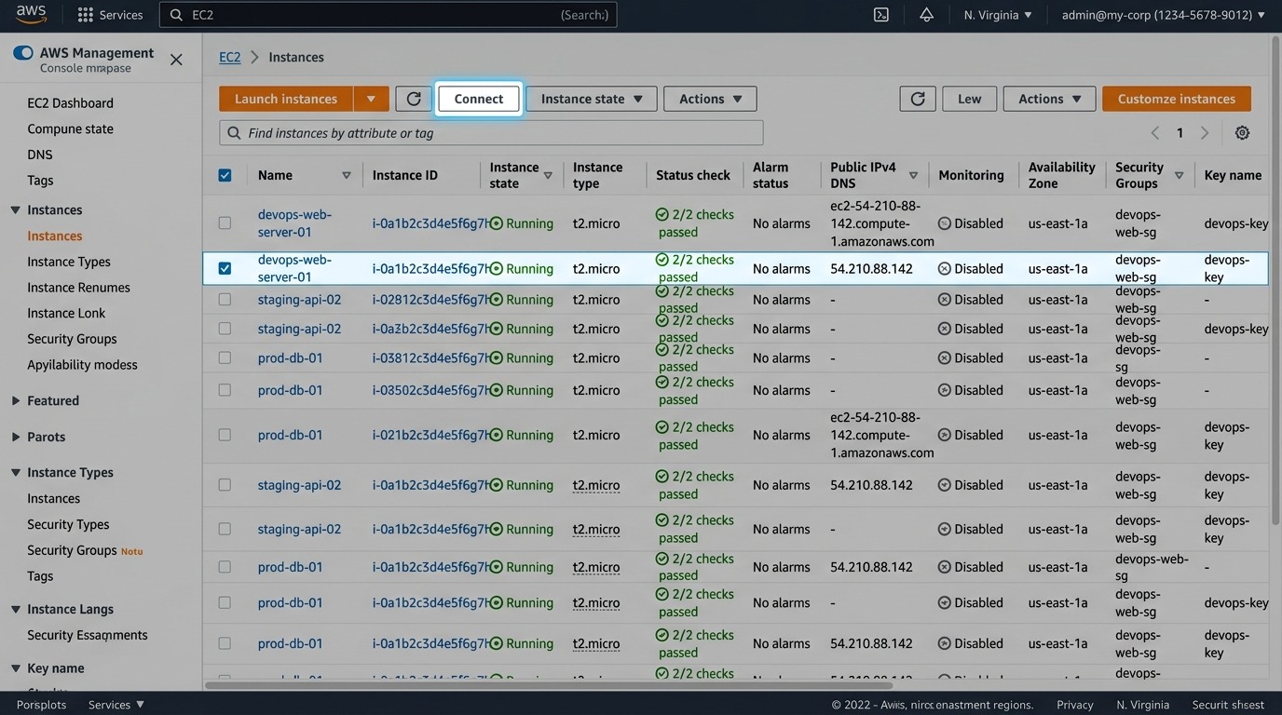Sort by the Security Groups column arrow
1282x715 pixels.
[x=1179, y=175]
